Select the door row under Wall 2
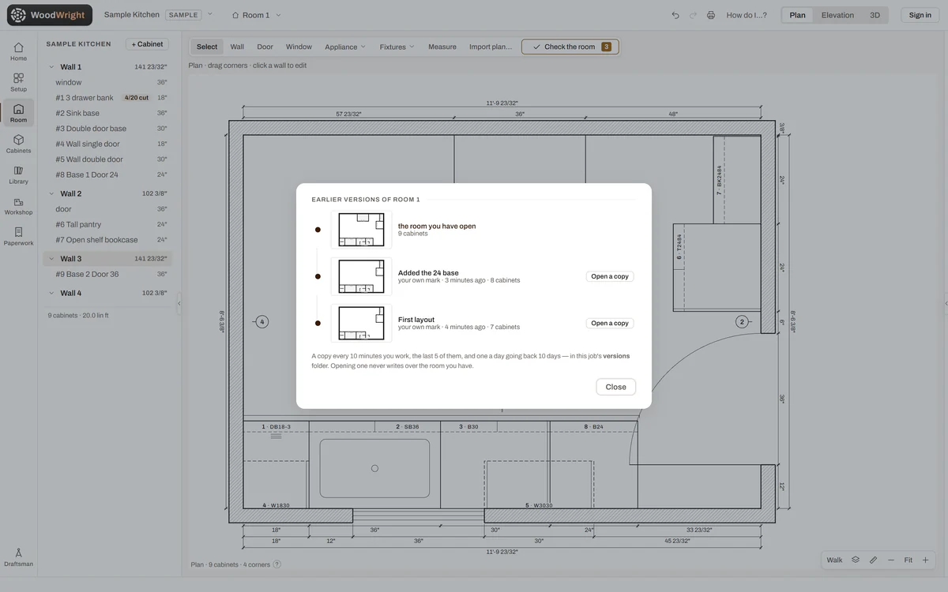The height and width of the screenshot is (592, 948). 107,209
